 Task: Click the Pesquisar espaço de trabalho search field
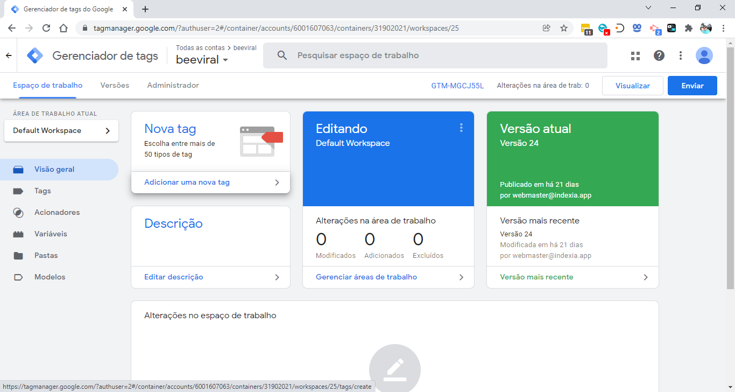tap(435, 55)
